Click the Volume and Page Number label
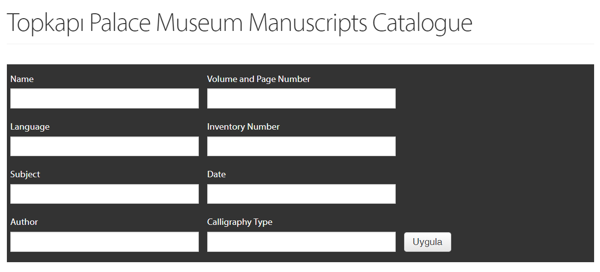The width and height of the screenshot is (600, 272). point(259,79)
